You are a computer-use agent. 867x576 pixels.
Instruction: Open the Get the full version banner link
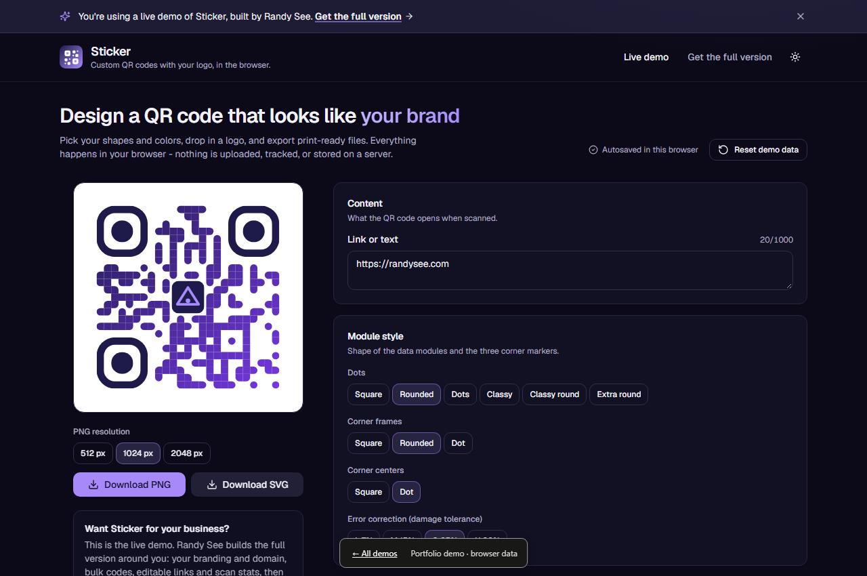pyautogui.click(x=358, y=16)
